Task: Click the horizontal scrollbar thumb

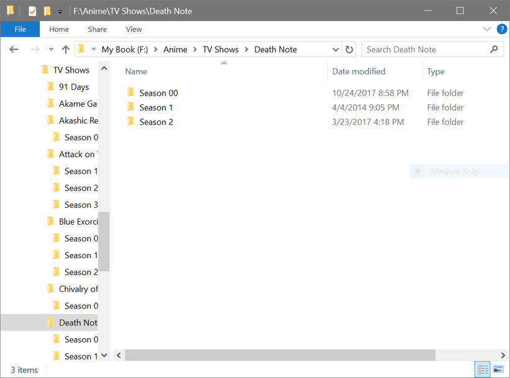Action: coord(280,355)
